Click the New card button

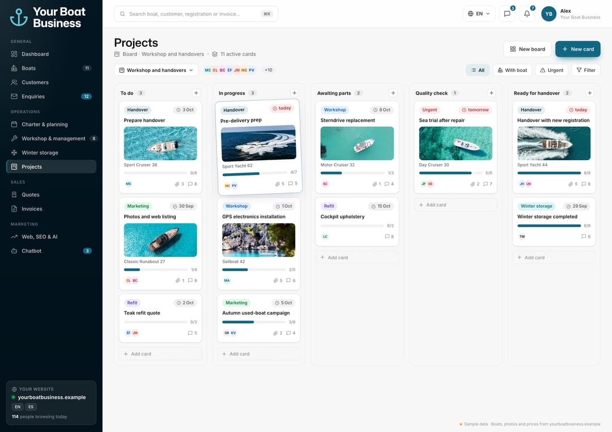coord(577,49)
